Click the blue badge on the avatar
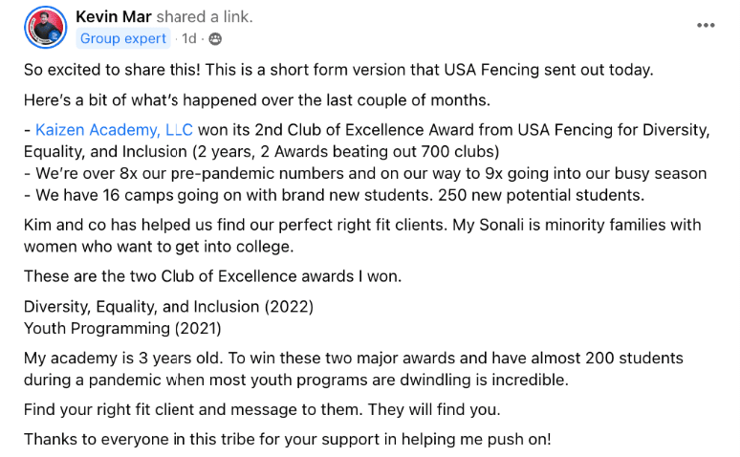The width and height of the screenshot is (740, 457). point(56,38)
